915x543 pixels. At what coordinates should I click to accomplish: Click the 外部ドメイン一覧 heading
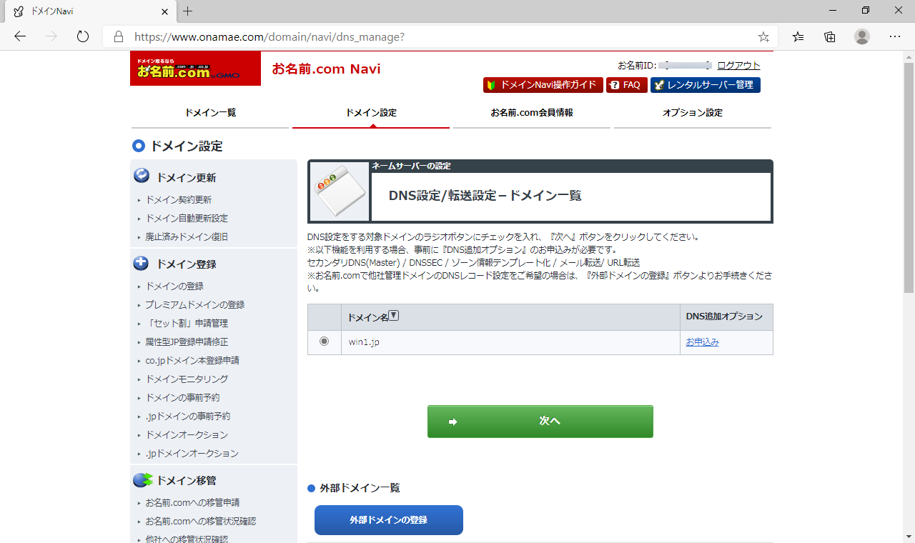[360, 488]
